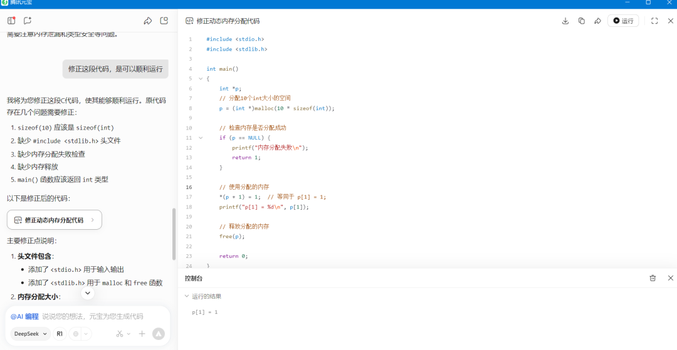Click the text 主要修正点说明
The width and height of the screenshot is (677, 350).
(x=31, y=240)
